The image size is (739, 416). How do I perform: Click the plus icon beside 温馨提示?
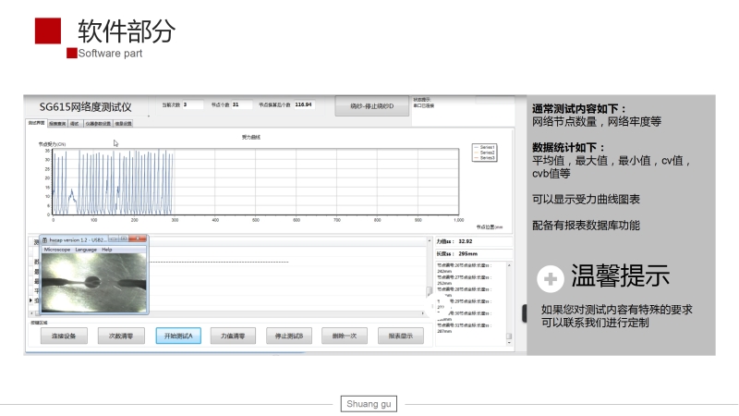551,278
